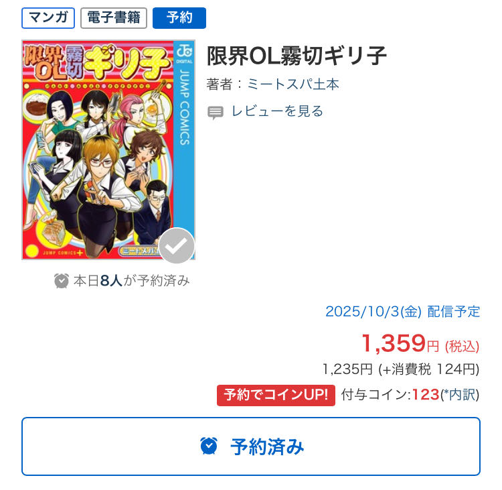This screenshot has height=490, width=502.
Task: Click the 1,235円 (+消費税 124円) tax line
Action: point(401,369)
